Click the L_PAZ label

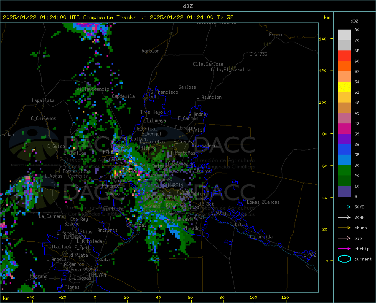click(310, 255)
